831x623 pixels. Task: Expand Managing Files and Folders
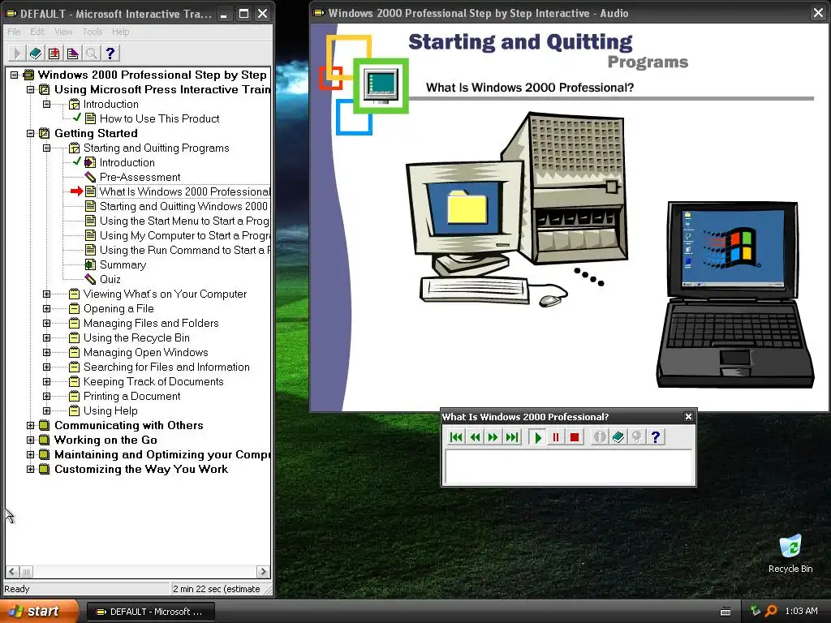point(46,323)
